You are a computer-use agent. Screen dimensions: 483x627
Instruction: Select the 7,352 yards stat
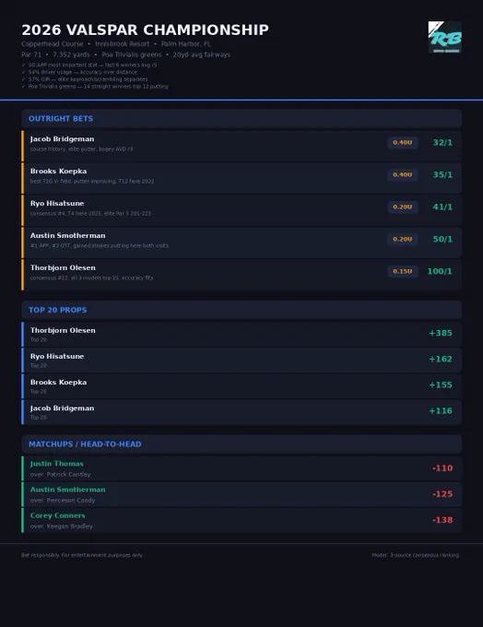coord(71,54)
